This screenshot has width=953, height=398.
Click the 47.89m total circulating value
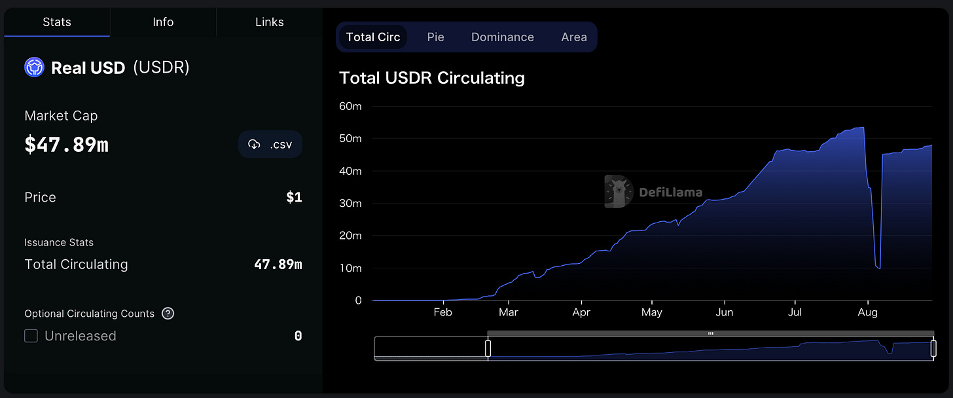click(x=278, y=264)
